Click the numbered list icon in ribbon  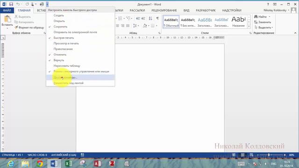click(120, 18)
